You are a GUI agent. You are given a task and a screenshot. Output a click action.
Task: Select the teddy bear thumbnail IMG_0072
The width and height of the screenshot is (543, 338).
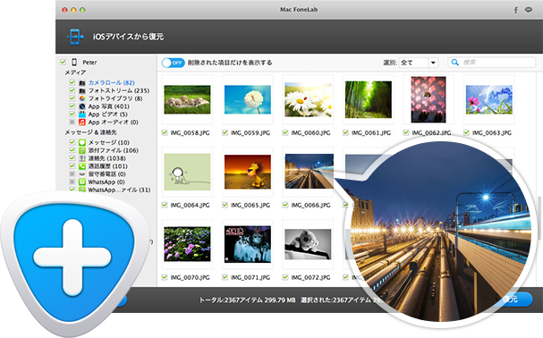309,244
